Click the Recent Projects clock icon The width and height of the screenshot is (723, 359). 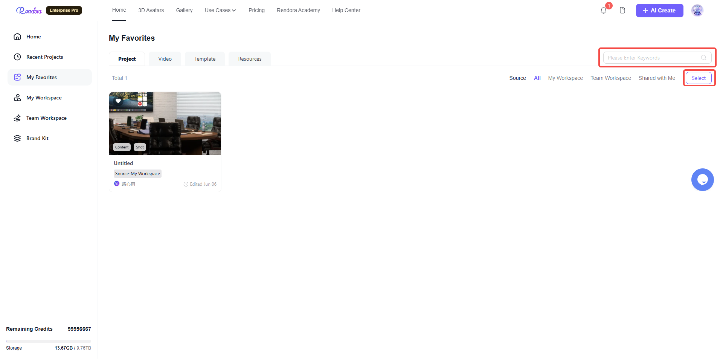[x=17, y=57]
